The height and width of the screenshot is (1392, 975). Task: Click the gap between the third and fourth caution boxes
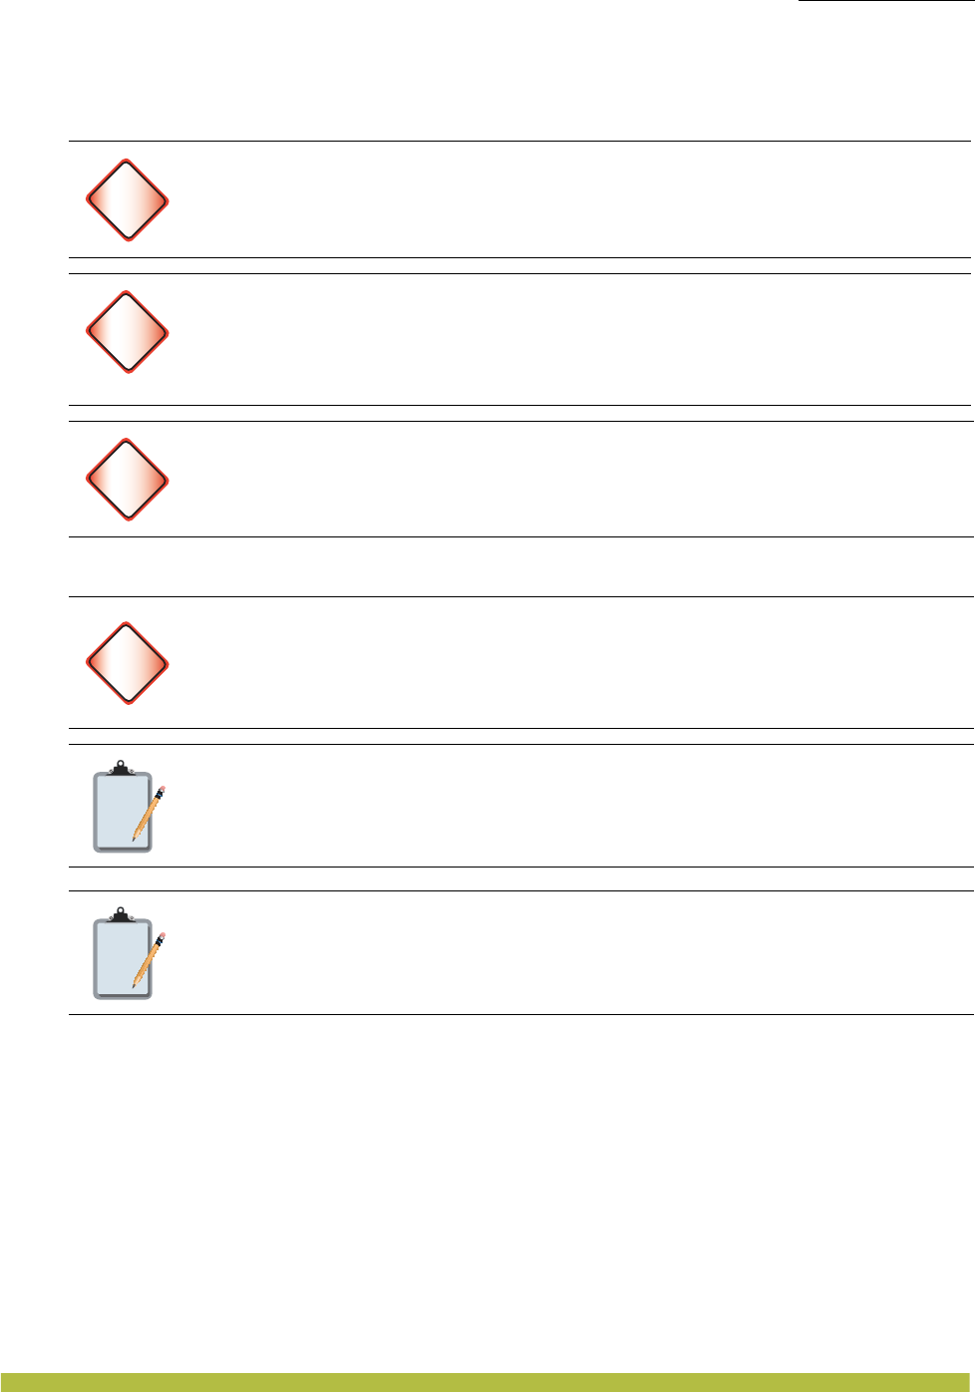518,566
